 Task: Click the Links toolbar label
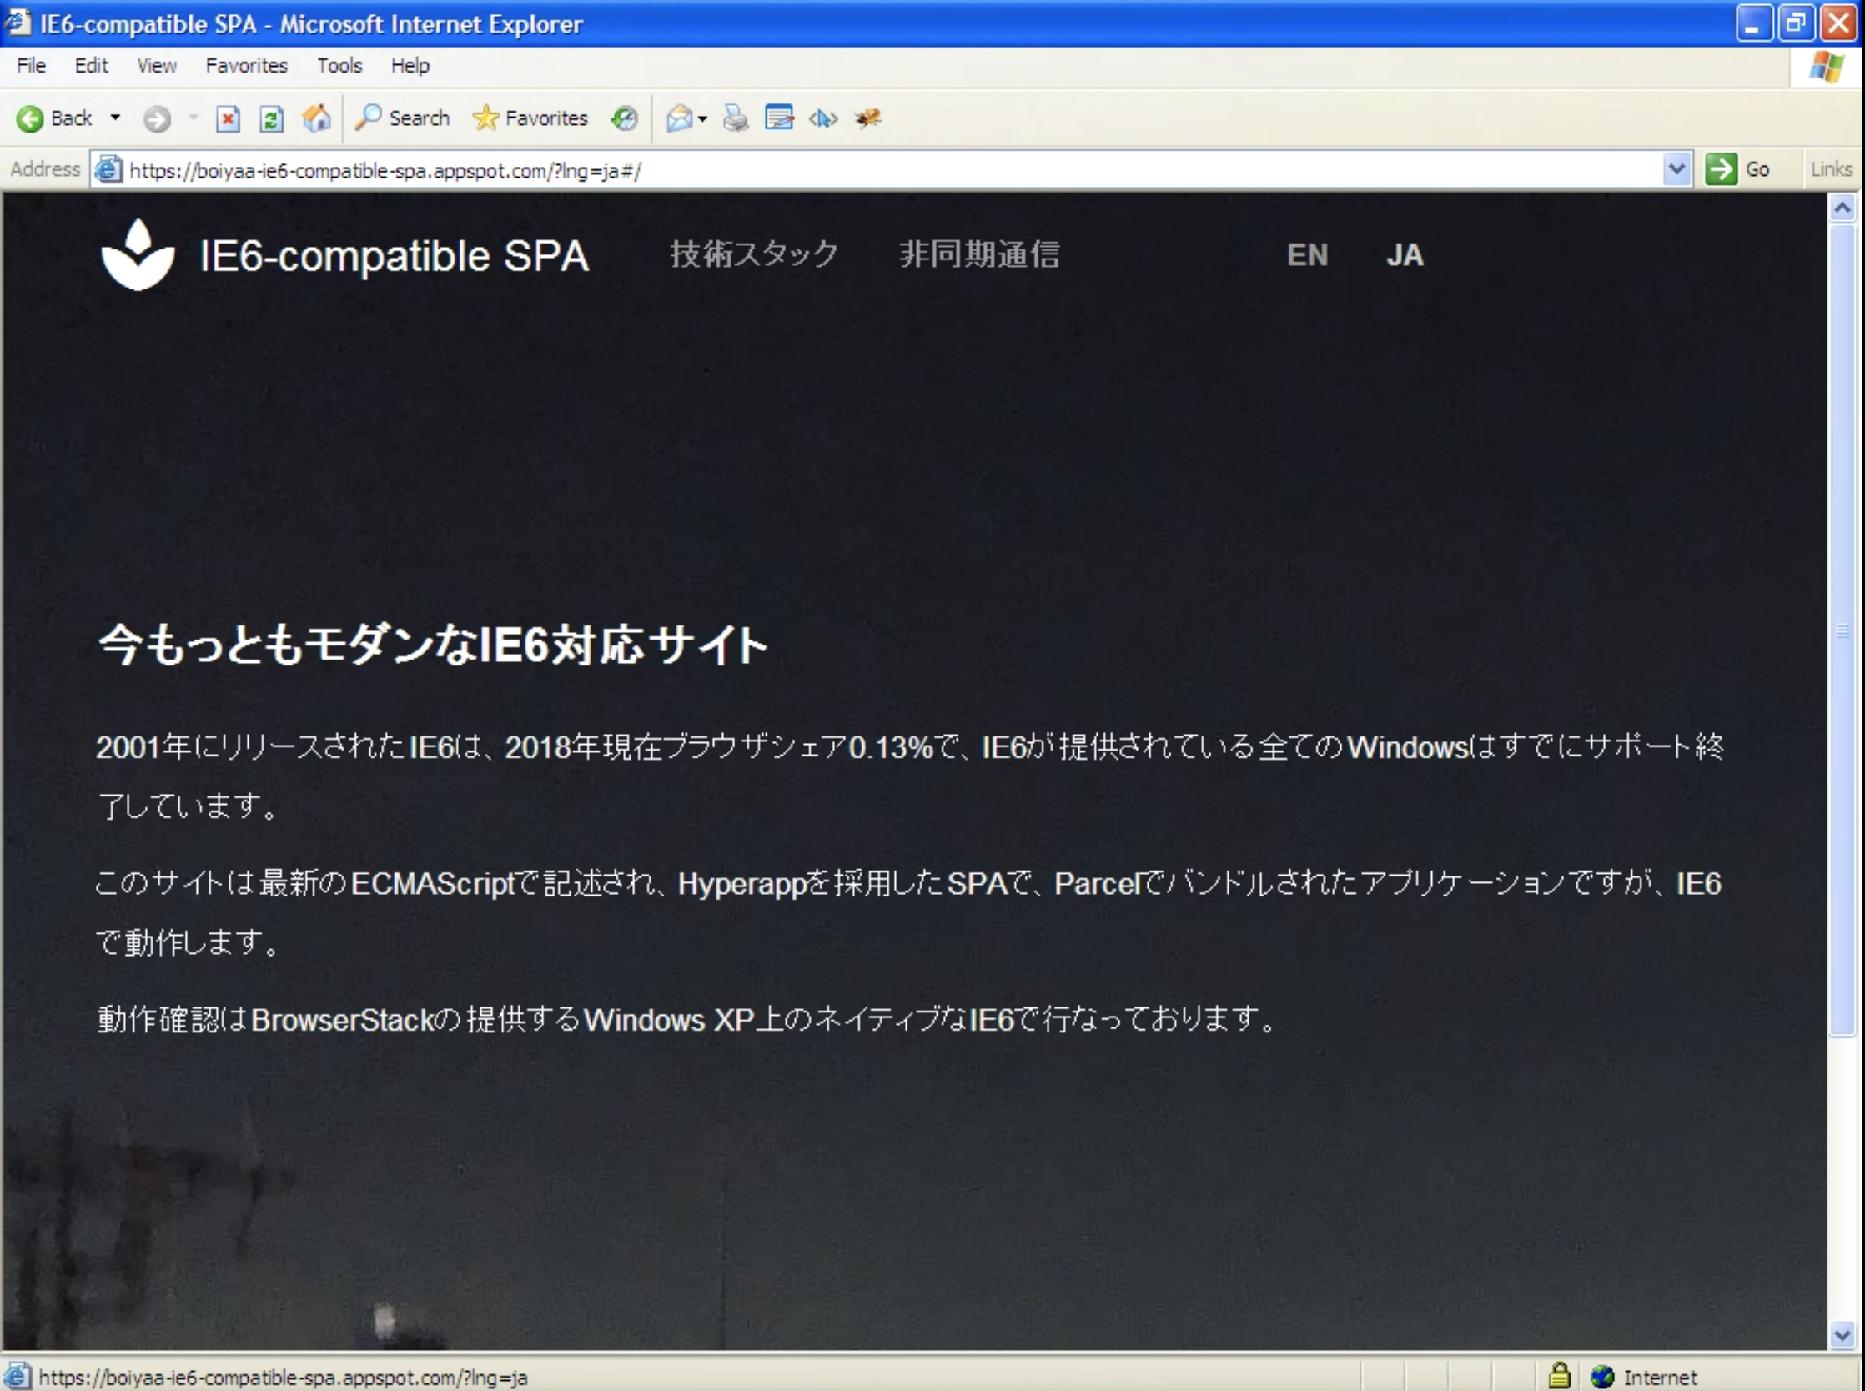(1832, 169)
